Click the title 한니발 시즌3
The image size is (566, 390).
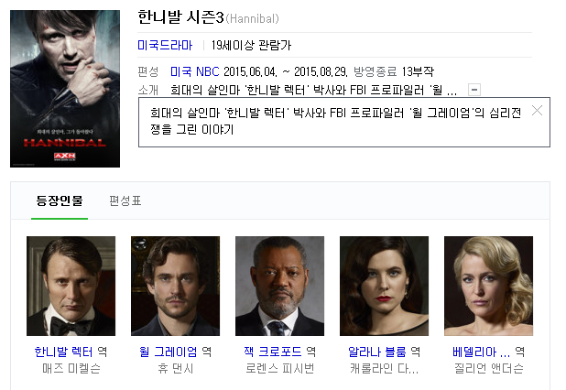click(180, 17)
